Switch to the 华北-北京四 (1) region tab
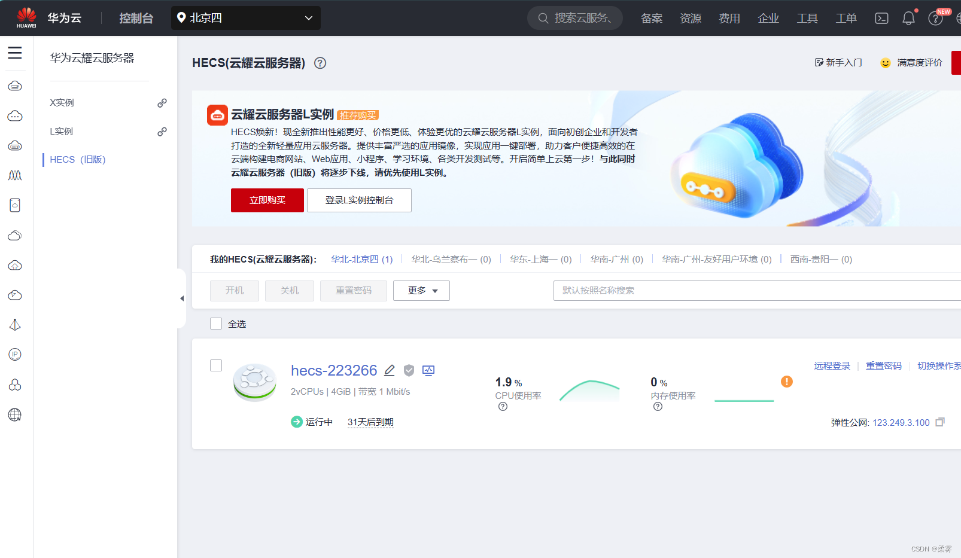The height and width of the screenshot is (558, 961). (x=362, y=260)
